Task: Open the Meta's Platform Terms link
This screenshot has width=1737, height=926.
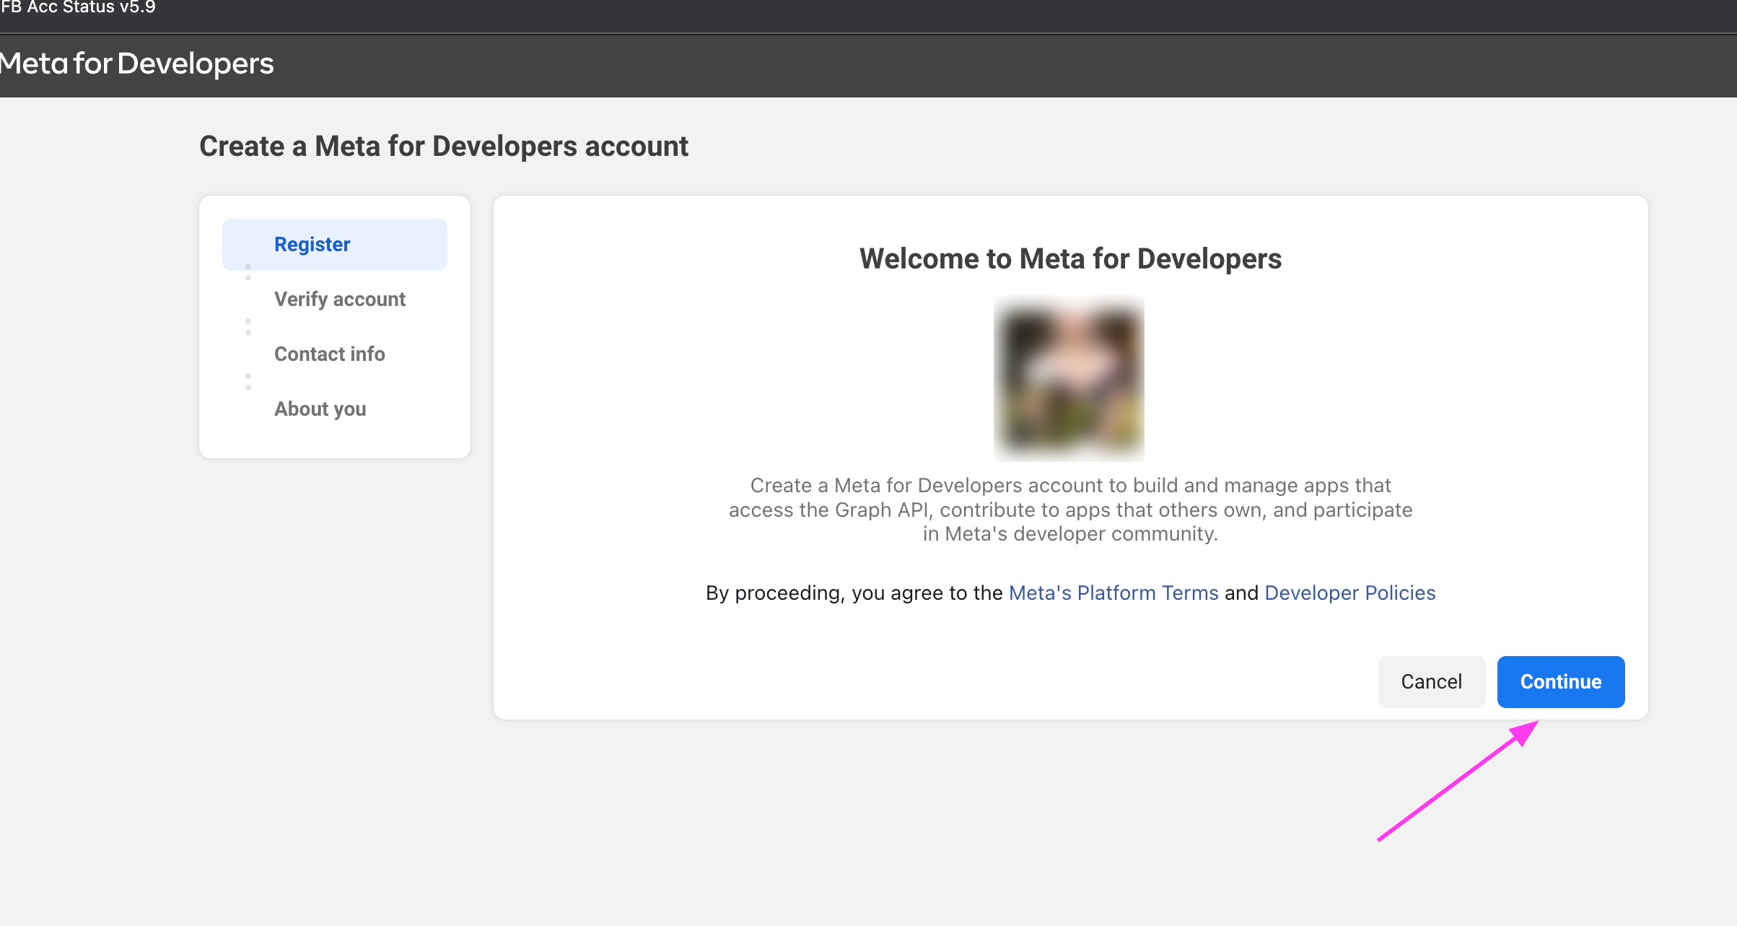Action: [x=1113, y=593]
